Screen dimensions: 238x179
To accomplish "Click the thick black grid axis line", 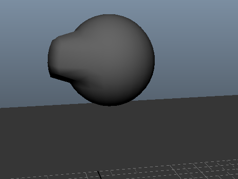I will pyautogui.click(x=99, y=175).
